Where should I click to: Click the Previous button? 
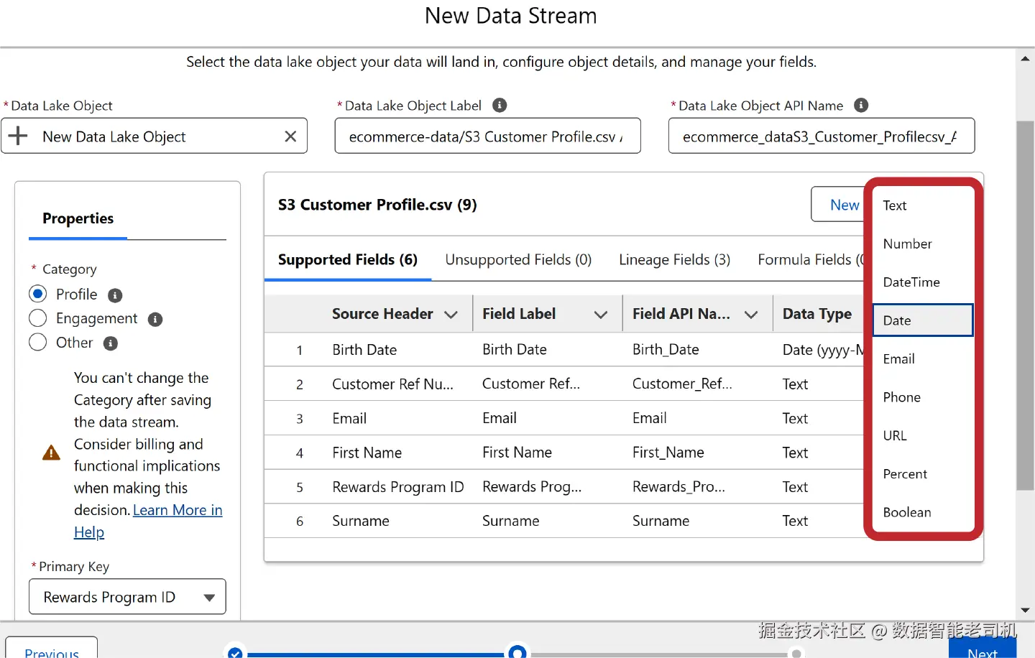click(52, 647)
